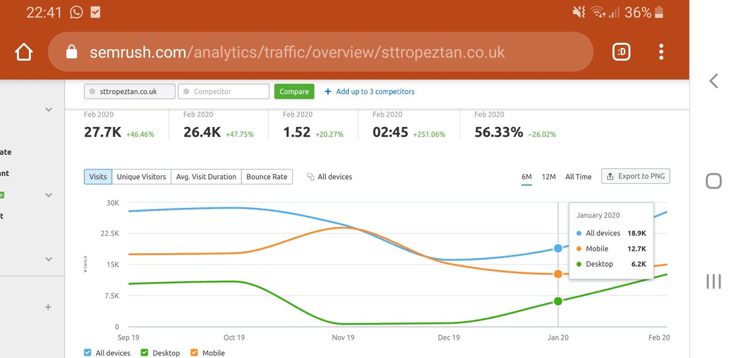Click plus icon beside Add up to 3 competitors
737x358 pixels.
coord(328,91)
